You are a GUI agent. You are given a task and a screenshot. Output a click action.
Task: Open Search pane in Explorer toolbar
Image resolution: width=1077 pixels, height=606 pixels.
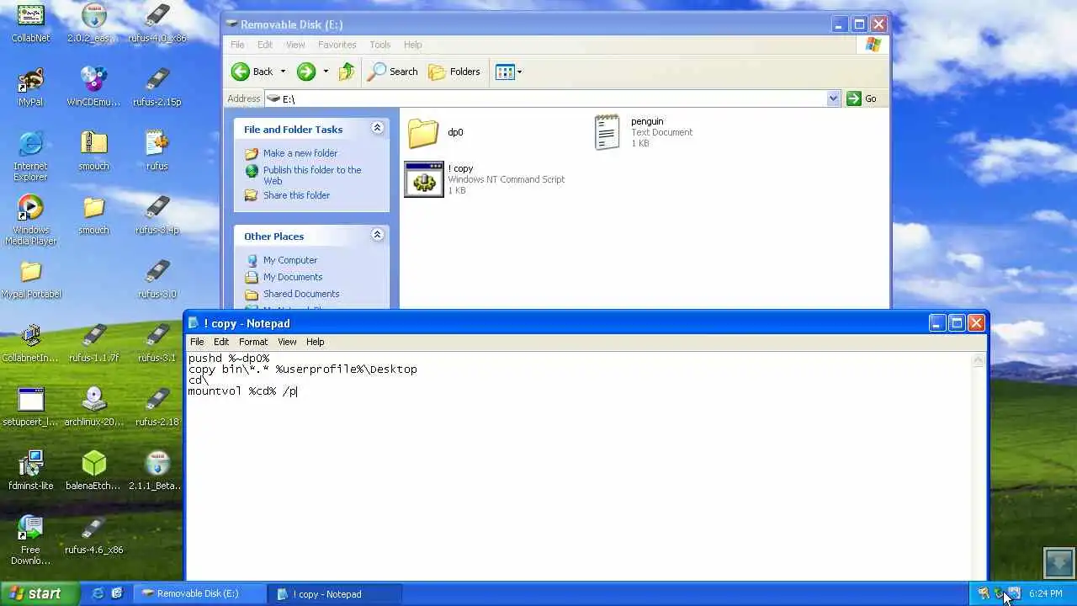click(393, 72)
